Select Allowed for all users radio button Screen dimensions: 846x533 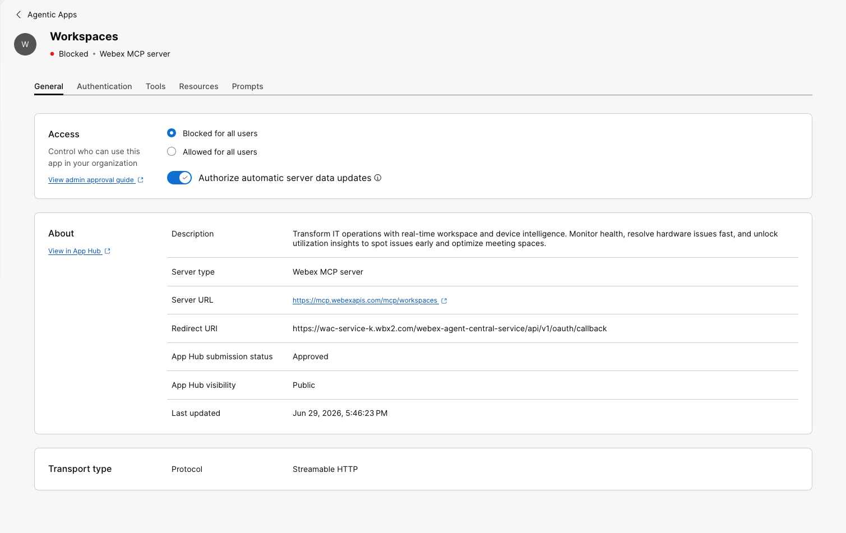coord(172,151)
